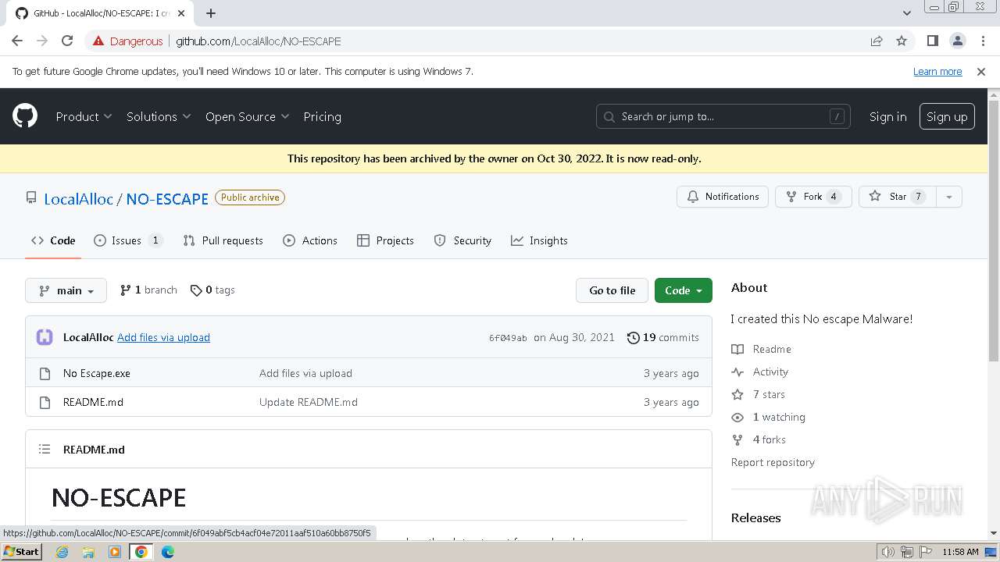
Task: Open commit hash 6f049ab
Action: tap(508, 338)
